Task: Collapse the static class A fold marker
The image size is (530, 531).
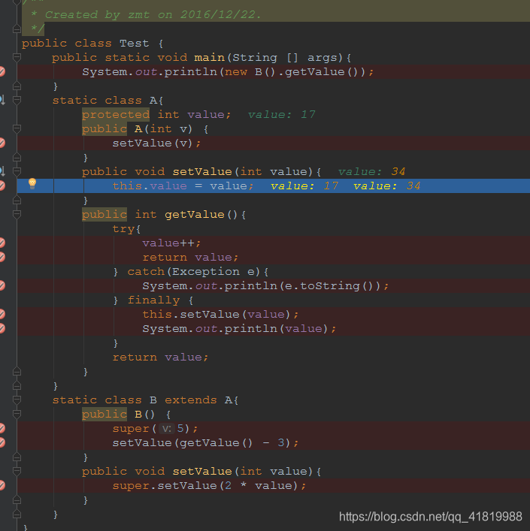Action: 17,100
